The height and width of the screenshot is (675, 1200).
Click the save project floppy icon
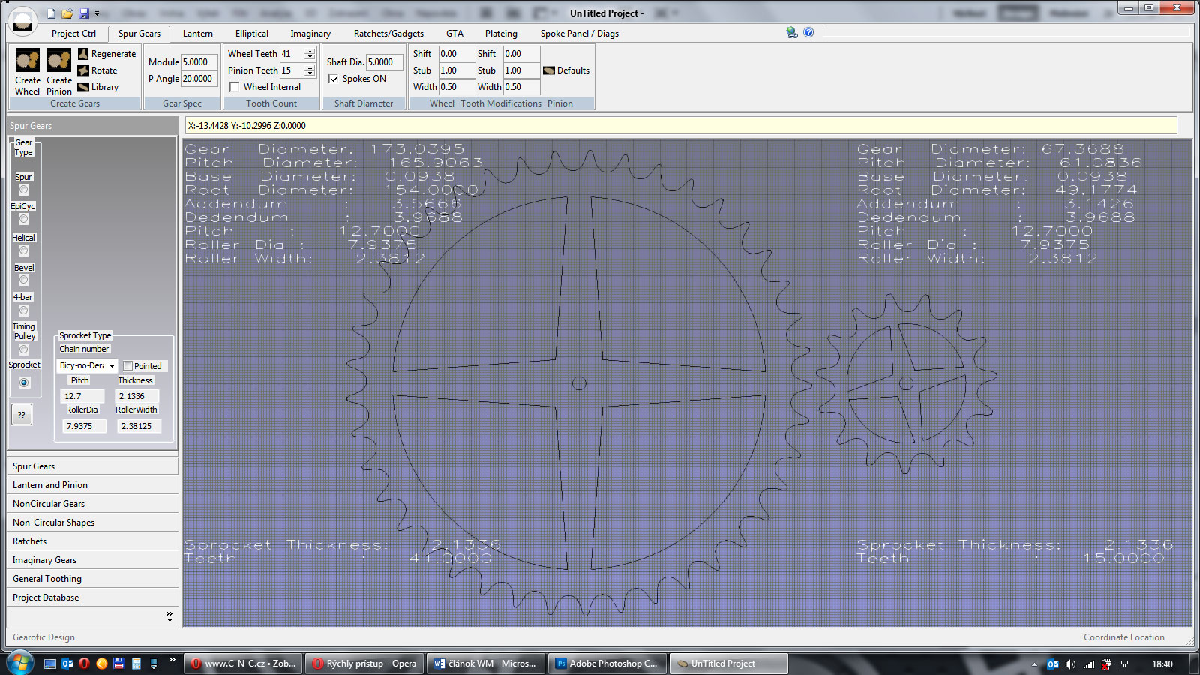click(x=84, y=13)
